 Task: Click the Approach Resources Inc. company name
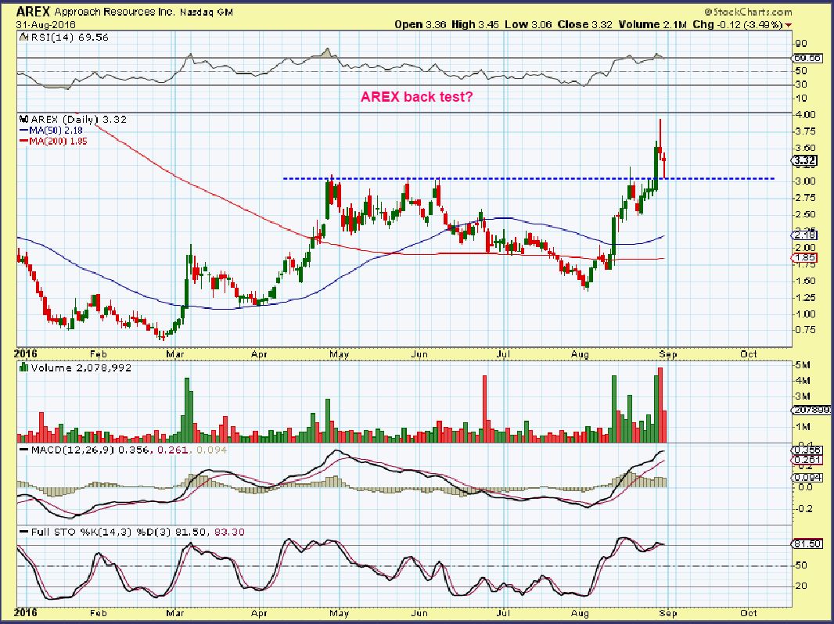tap(114, 12)
